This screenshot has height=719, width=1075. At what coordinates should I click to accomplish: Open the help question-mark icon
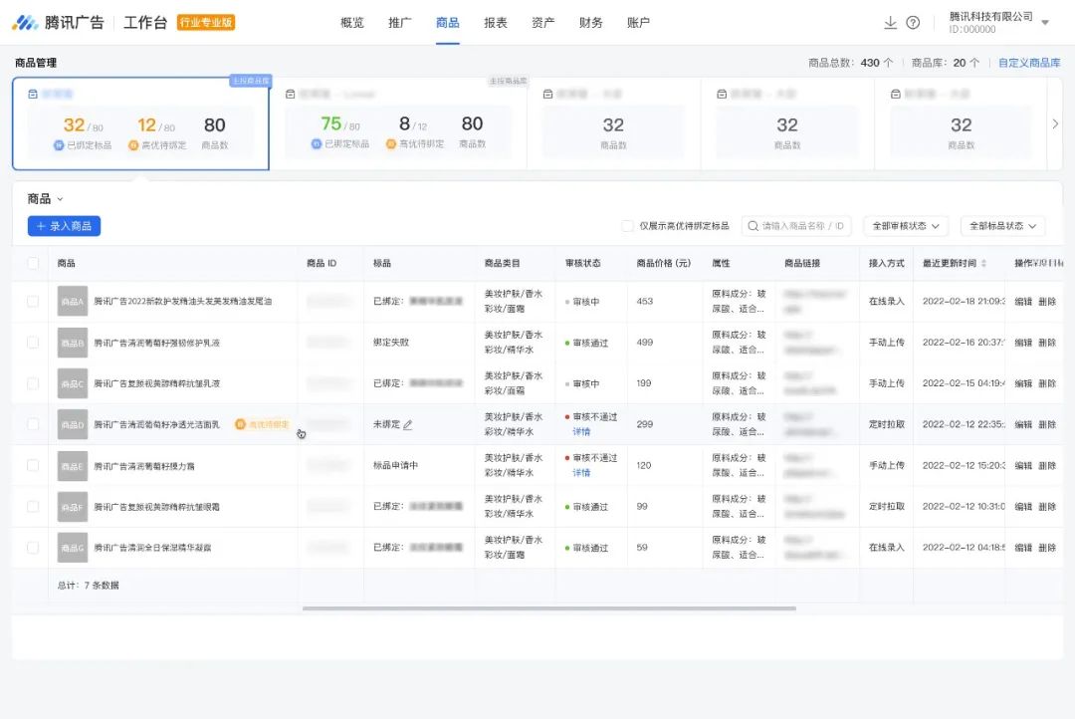[x=913, y=21]
